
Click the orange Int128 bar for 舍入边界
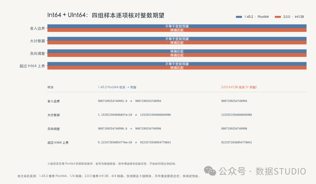click(x=177, y=30)
